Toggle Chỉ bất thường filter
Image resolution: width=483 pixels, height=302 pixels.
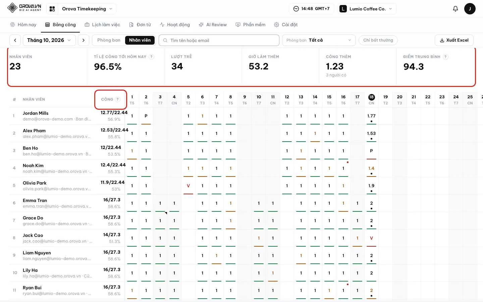click(x=378, y=40)
